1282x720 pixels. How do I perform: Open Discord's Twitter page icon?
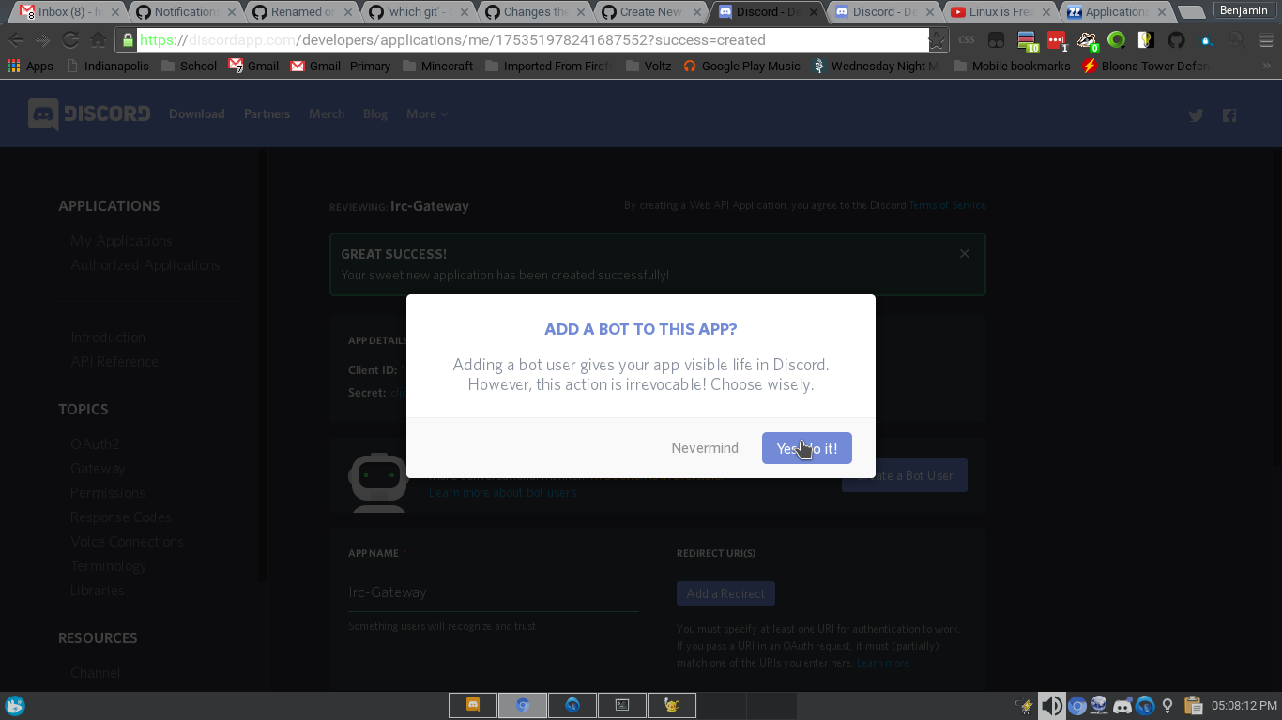[x=1196, y=115]
